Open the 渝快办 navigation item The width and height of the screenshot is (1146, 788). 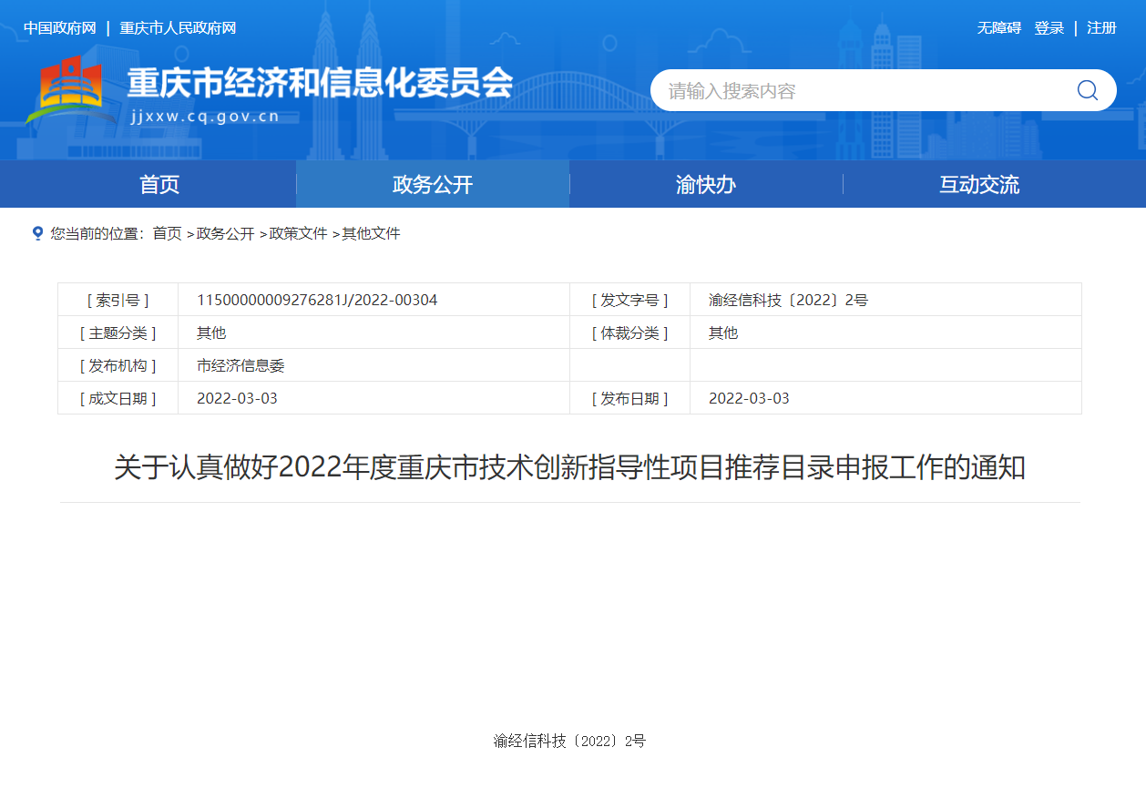coord(706,185)
